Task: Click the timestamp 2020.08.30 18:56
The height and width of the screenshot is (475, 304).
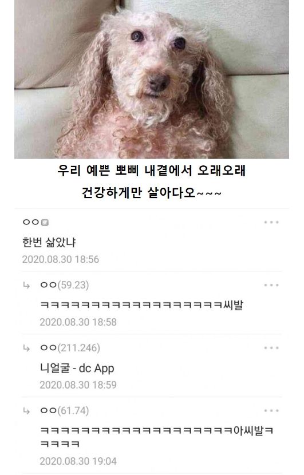Action: pyautogui.click(x=61, y=259)
